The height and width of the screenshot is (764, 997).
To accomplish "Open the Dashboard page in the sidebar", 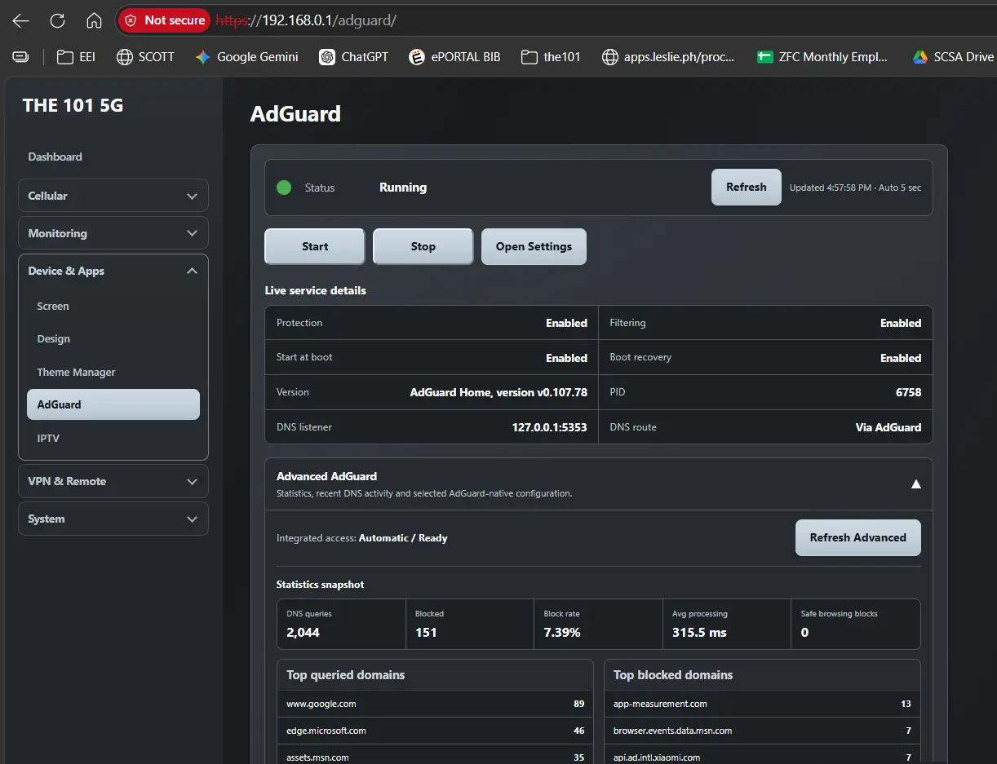I will click(55, 157).
